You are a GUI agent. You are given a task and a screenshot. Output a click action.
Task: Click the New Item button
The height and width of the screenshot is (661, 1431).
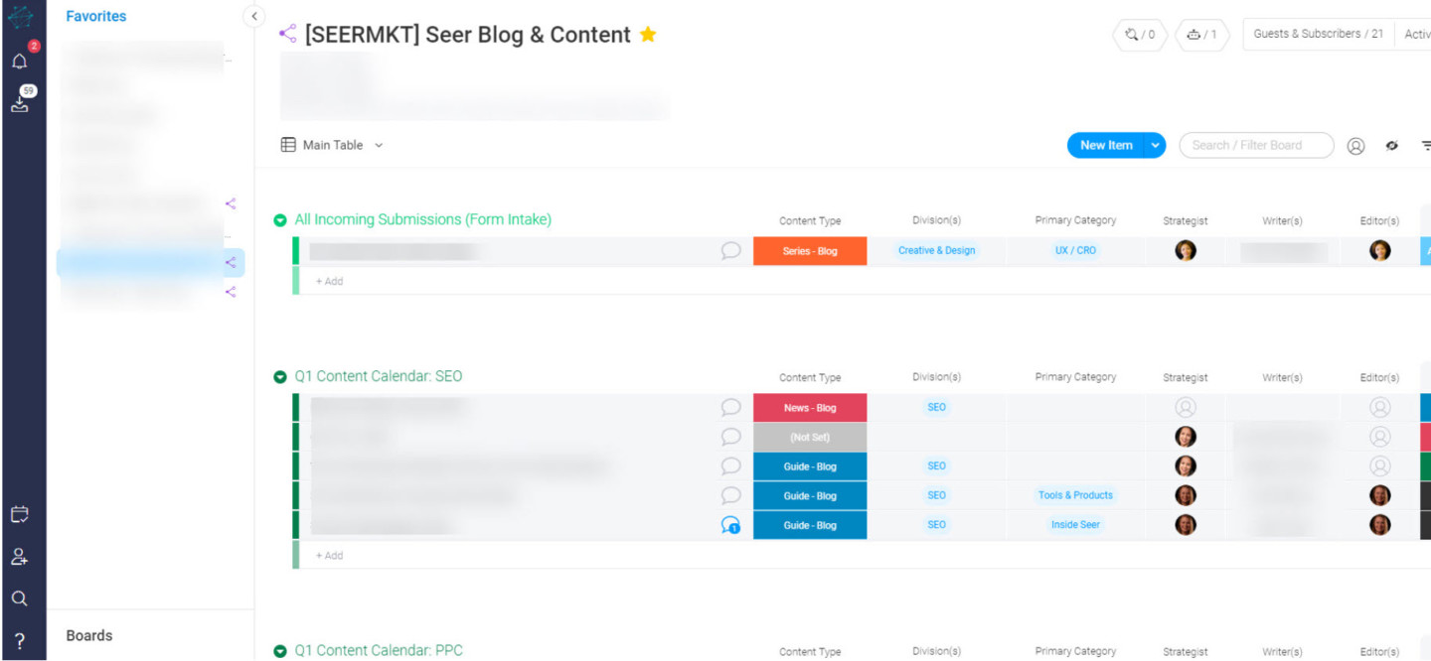(x=1105, y=145)
